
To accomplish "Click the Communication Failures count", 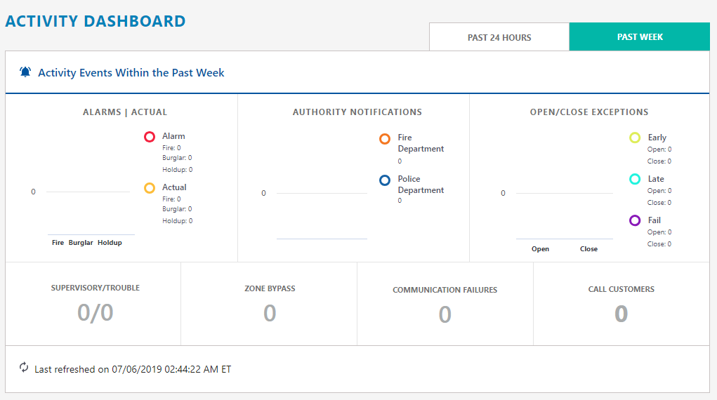I will coord(445,314).
